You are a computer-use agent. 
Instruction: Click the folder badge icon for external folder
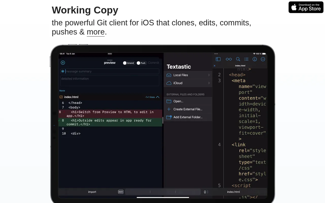point(169,117)
